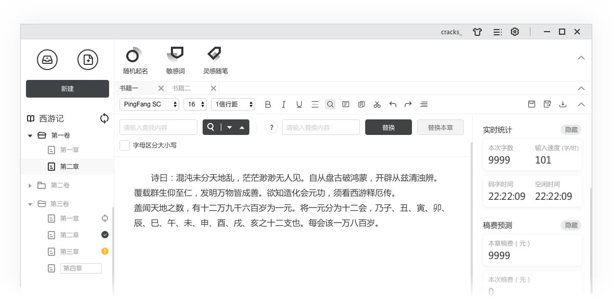
Task: Save the document with the floppy disk icon
Action: [x=531, y=104]
